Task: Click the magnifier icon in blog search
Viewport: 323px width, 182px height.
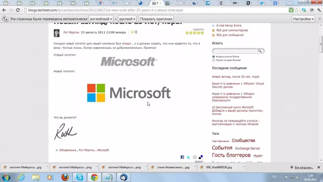Action: point(260,51)
